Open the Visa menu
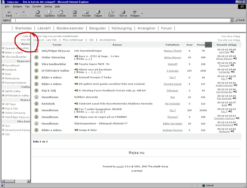Screen dimensions: 247x188 (27, 6)
